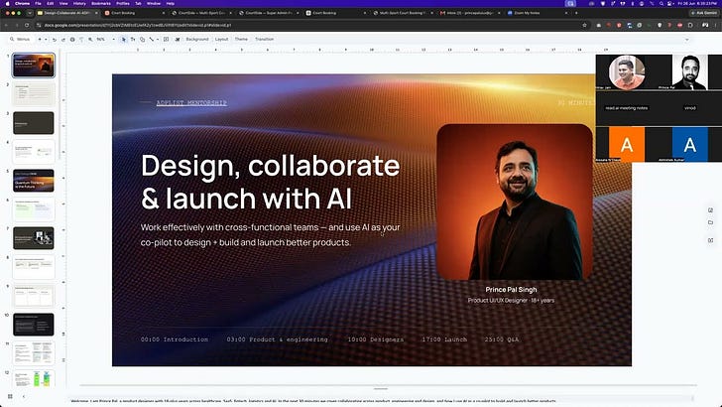Click the '10:00 Designers' agenda text
722x407 pixels.
(375, 339)
